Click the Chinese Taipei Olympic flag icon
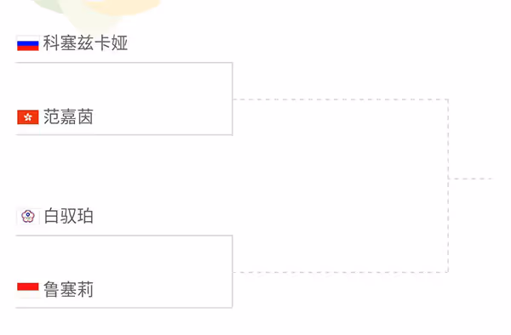Screen dimensions: 511x335 pyautogui.click(x=28, y=216)
